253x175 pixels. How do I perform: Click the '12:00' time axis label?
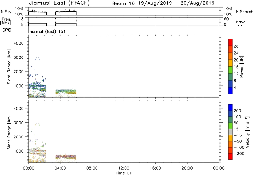(x=124, y=168)
